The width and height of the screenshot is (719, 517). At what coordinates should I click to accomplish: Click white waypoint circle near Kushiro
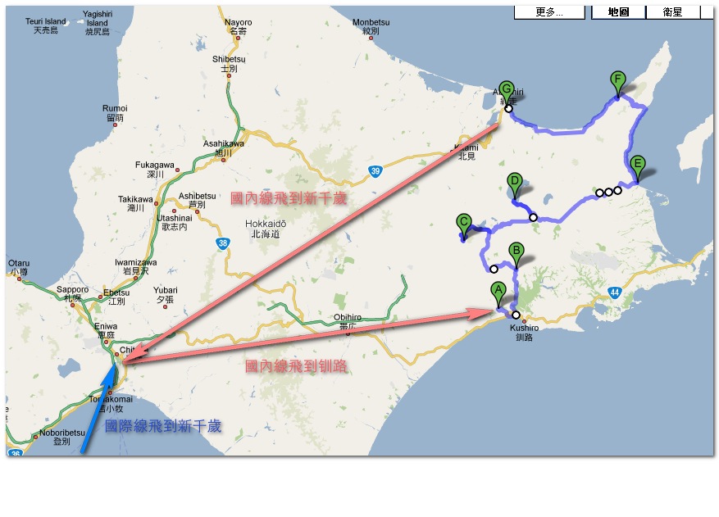click(x=516, y=315)
